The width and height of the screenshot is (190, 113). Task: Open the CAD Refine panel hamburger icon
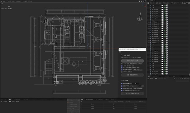click(x=120, y=52)
